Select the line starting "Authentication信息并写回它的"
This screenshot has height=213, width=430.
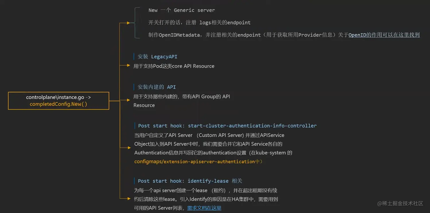[213, 153]
